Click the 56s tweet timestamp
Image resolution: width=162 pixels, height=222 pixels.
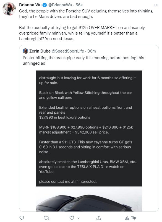pos(79,5)
